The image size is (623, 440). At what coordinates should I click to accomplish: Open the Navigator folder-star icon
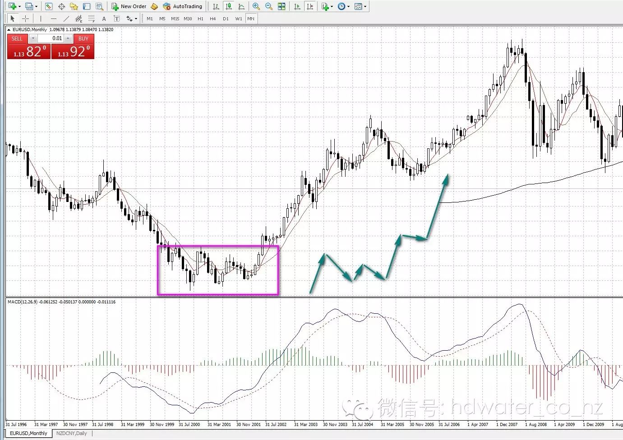coord(74,6)
